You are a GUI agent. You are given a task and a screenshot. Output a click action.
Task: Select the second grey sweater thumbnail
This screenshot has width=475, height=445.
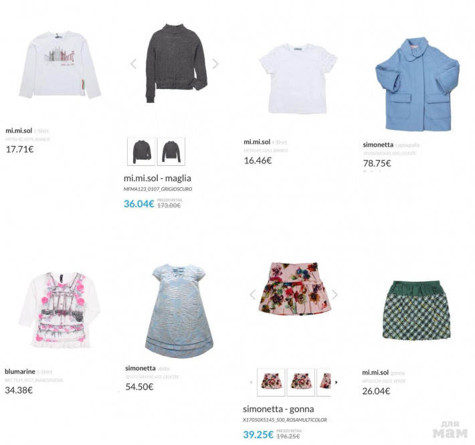point(171,151)
